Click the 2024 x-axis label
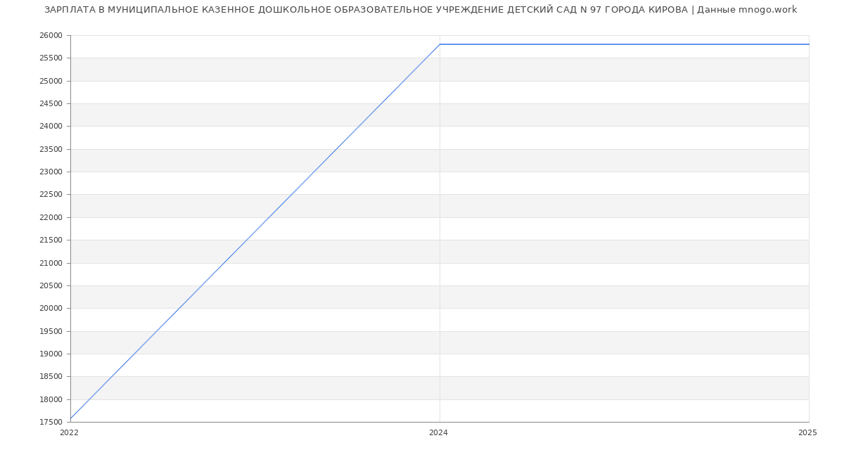 click(x=438, y=433)
